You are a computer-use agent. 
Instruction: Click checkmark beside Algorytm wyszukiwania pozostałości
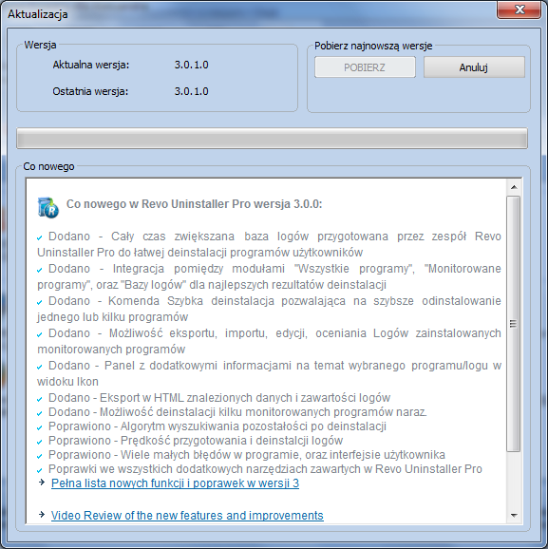(40, 427)
